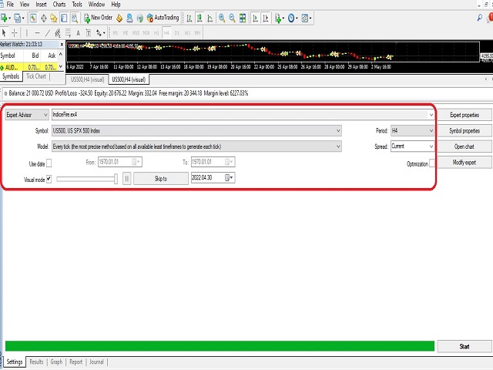Switch to the Results tab
Viewport: 493px width, 370px height.
pyautogui.click(x=36, y=362)
